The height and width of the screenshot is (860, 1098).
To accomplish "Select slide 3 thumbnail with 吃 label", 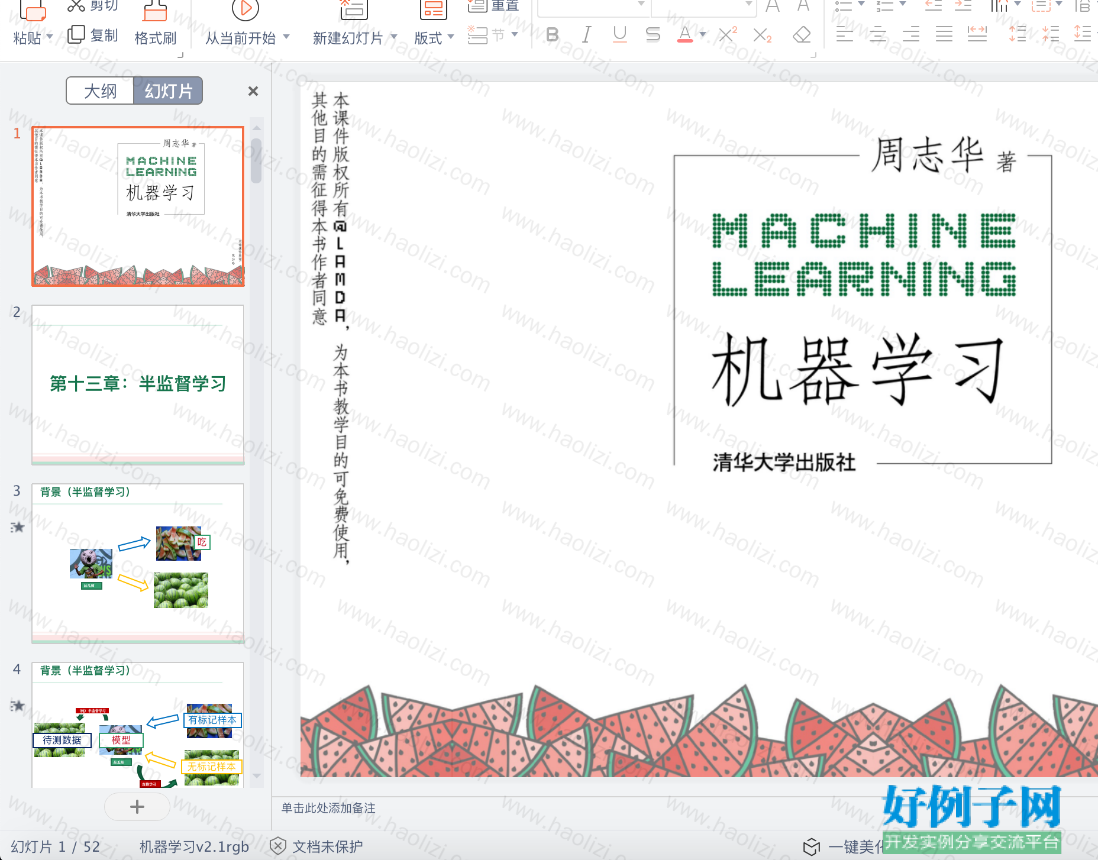I will tap(138, 564).
